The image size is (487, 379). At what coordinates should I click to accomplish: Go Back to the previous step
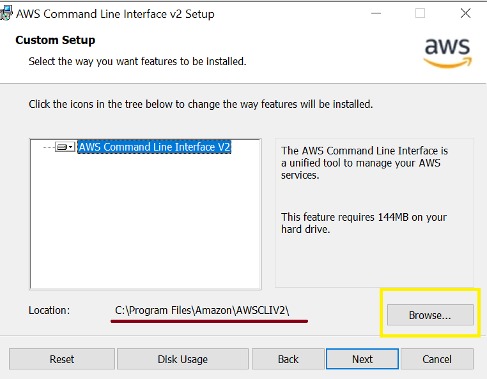point(288,359)
